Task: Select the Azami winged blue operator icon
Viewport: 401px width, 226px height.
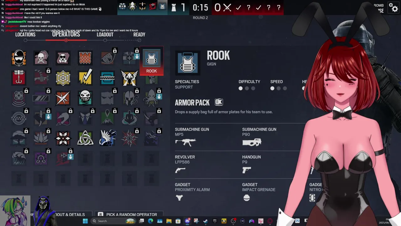Action: [107, 138]
